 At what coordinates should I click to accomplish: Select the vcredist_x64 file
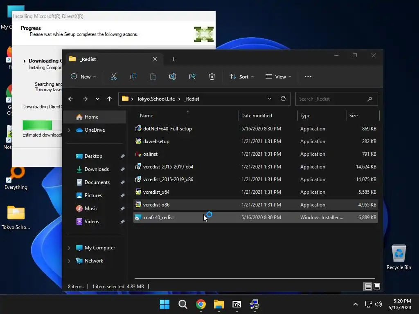coord(255,192)
